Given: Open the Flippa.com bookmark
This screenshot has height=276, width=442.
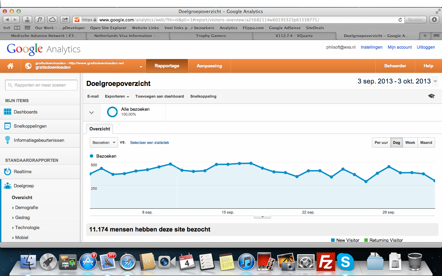Looking at the screenshot, I should coord(253,28).
